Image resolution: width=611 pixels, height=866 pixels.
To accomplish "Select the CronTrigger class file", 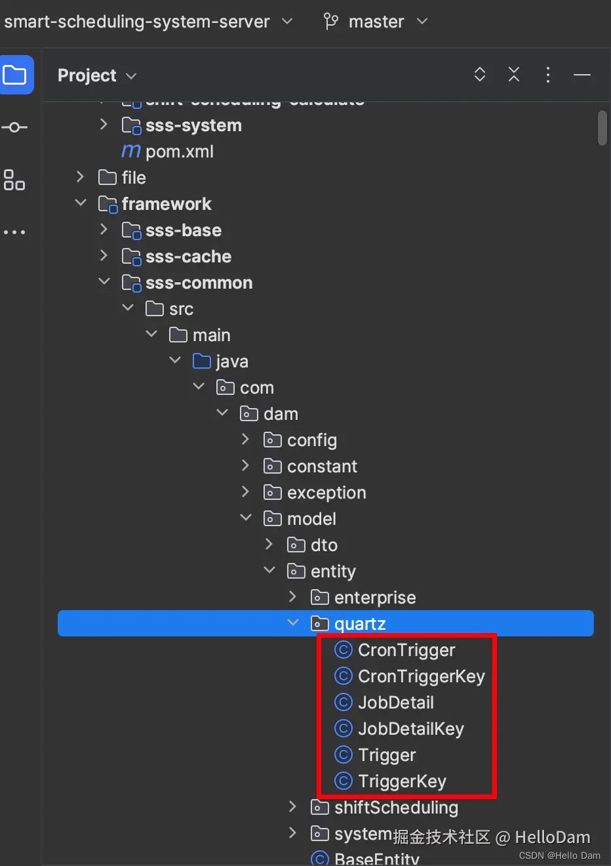I will tap(406, 650).
